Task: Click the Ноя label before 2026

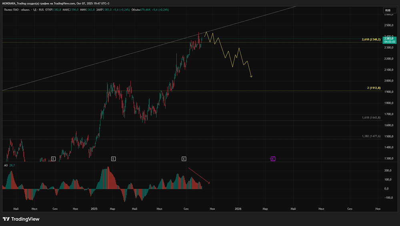Action: pos(212,209)
